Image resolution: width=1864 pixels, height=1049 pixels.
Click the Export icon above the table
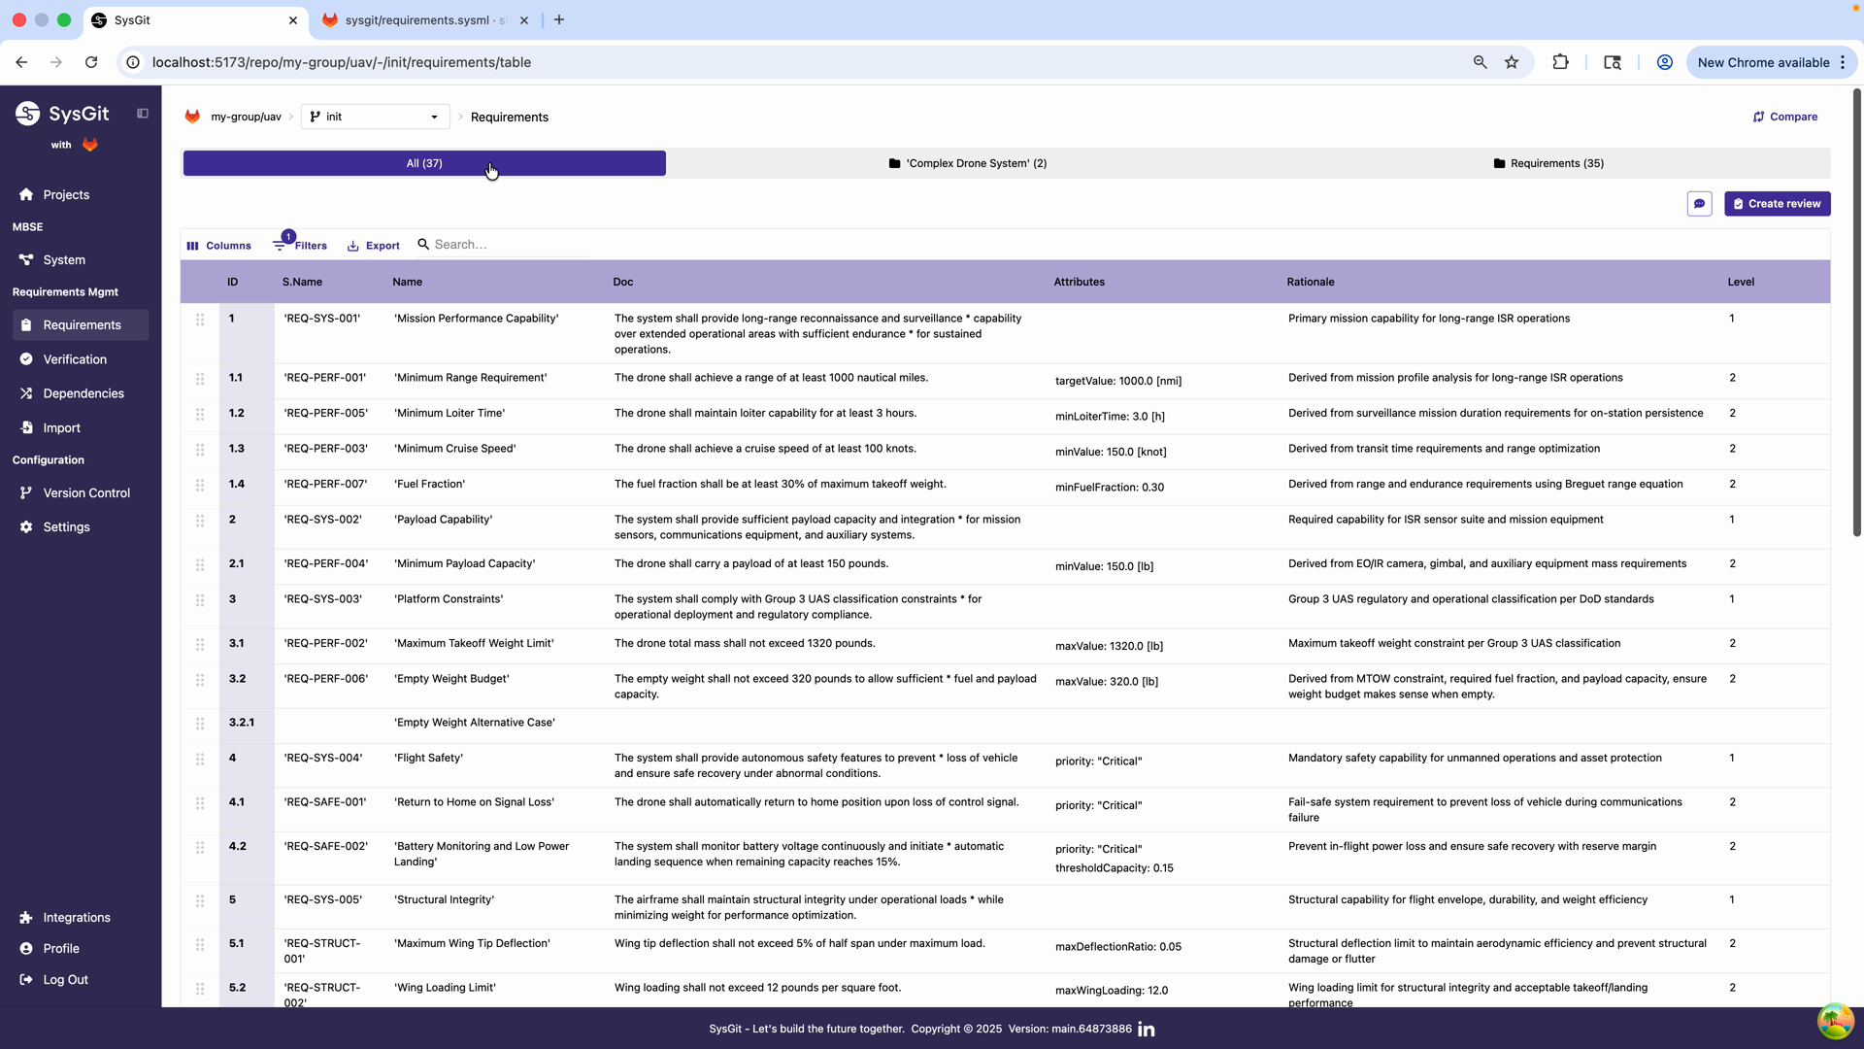pyautogui.click(x=373, y=245)
